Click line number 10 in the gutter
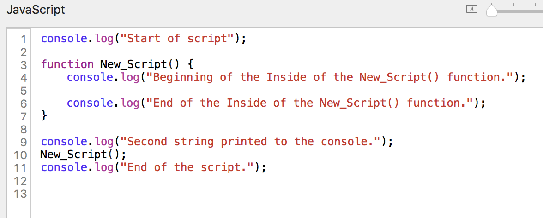 (x=21, y=155)
